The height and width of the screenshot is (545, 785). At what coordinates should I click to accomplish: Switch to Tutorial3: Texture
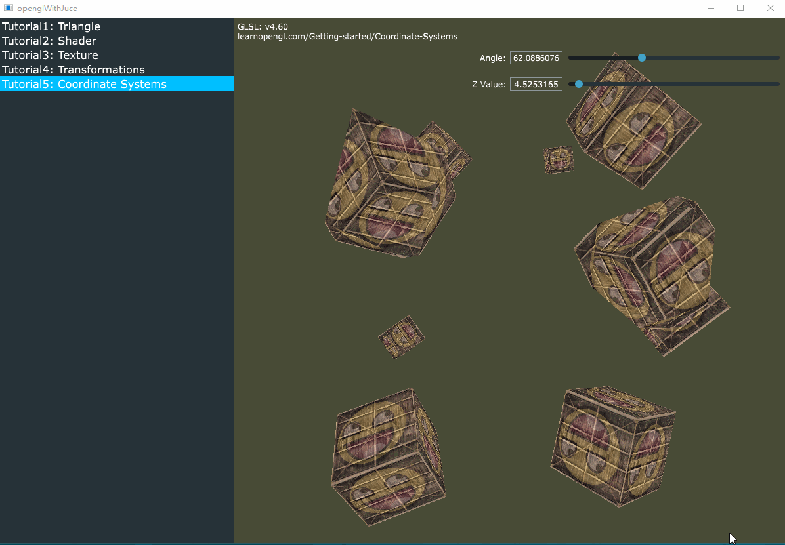click(117, 55)
